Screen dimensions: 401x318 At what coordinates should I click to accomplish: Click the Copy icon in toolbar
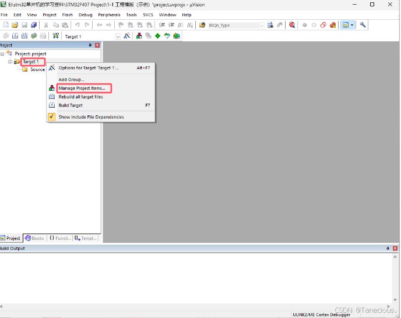(55, 25)
